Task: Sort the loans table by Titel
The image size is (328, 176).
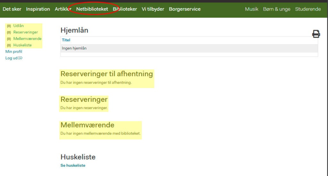Action: [66, 40]
